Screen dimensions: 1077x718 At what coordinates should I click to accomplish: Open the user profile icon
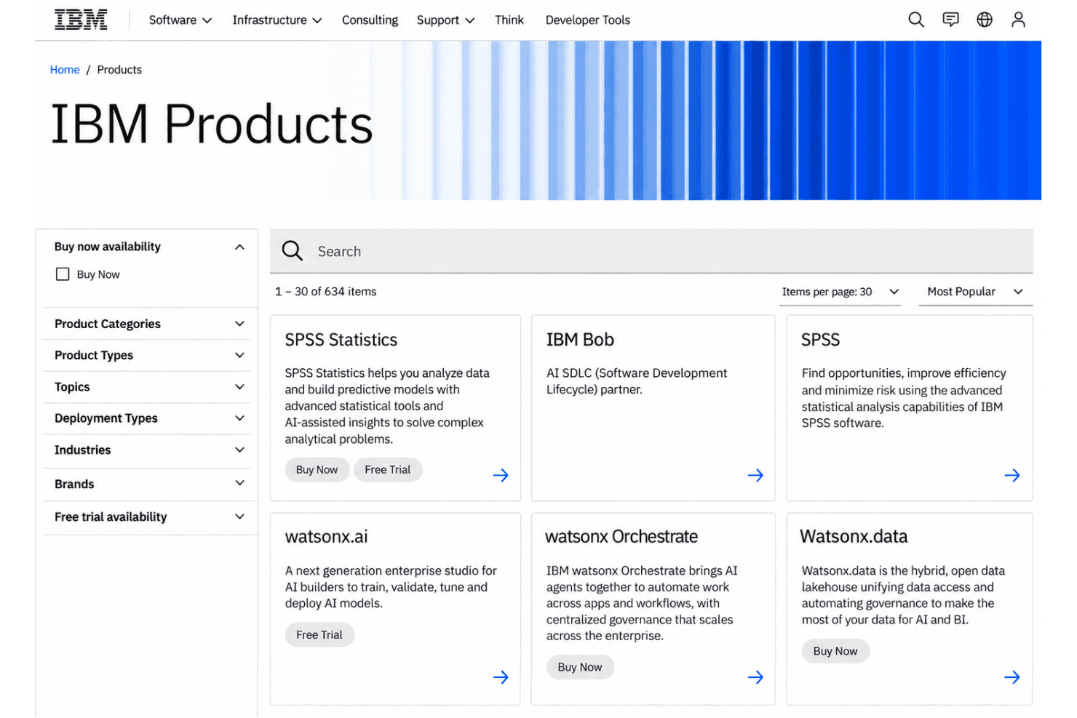(1018, 20)
